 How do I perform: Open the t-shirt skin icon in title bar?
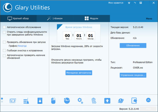pyautogui.click(x=129, y=3)
